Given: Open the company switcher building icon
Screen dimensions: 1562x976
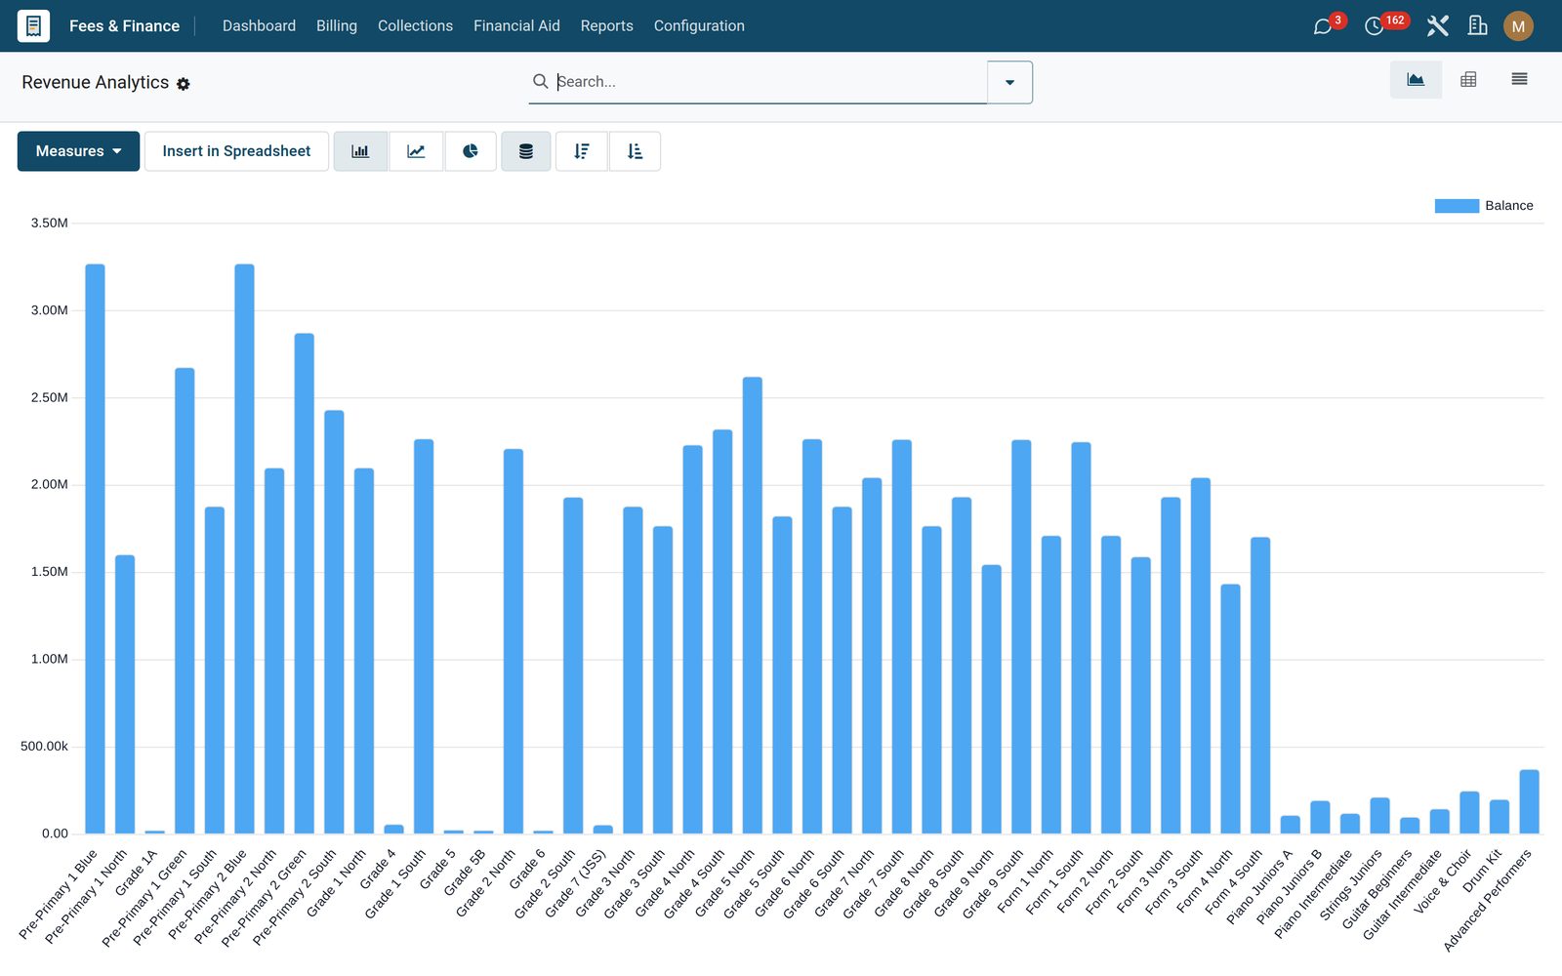Looking at the screenshot, I should [1477, 26].
